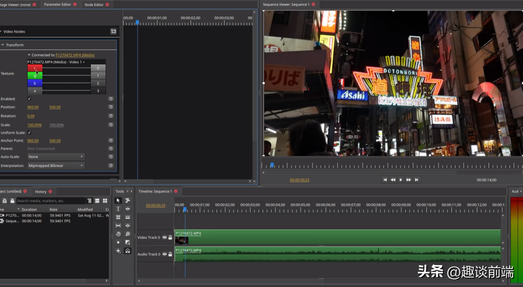Toggle keyframing stopwatch for Parent
Screen dimensions: 523x287
(x=111, y=149)
